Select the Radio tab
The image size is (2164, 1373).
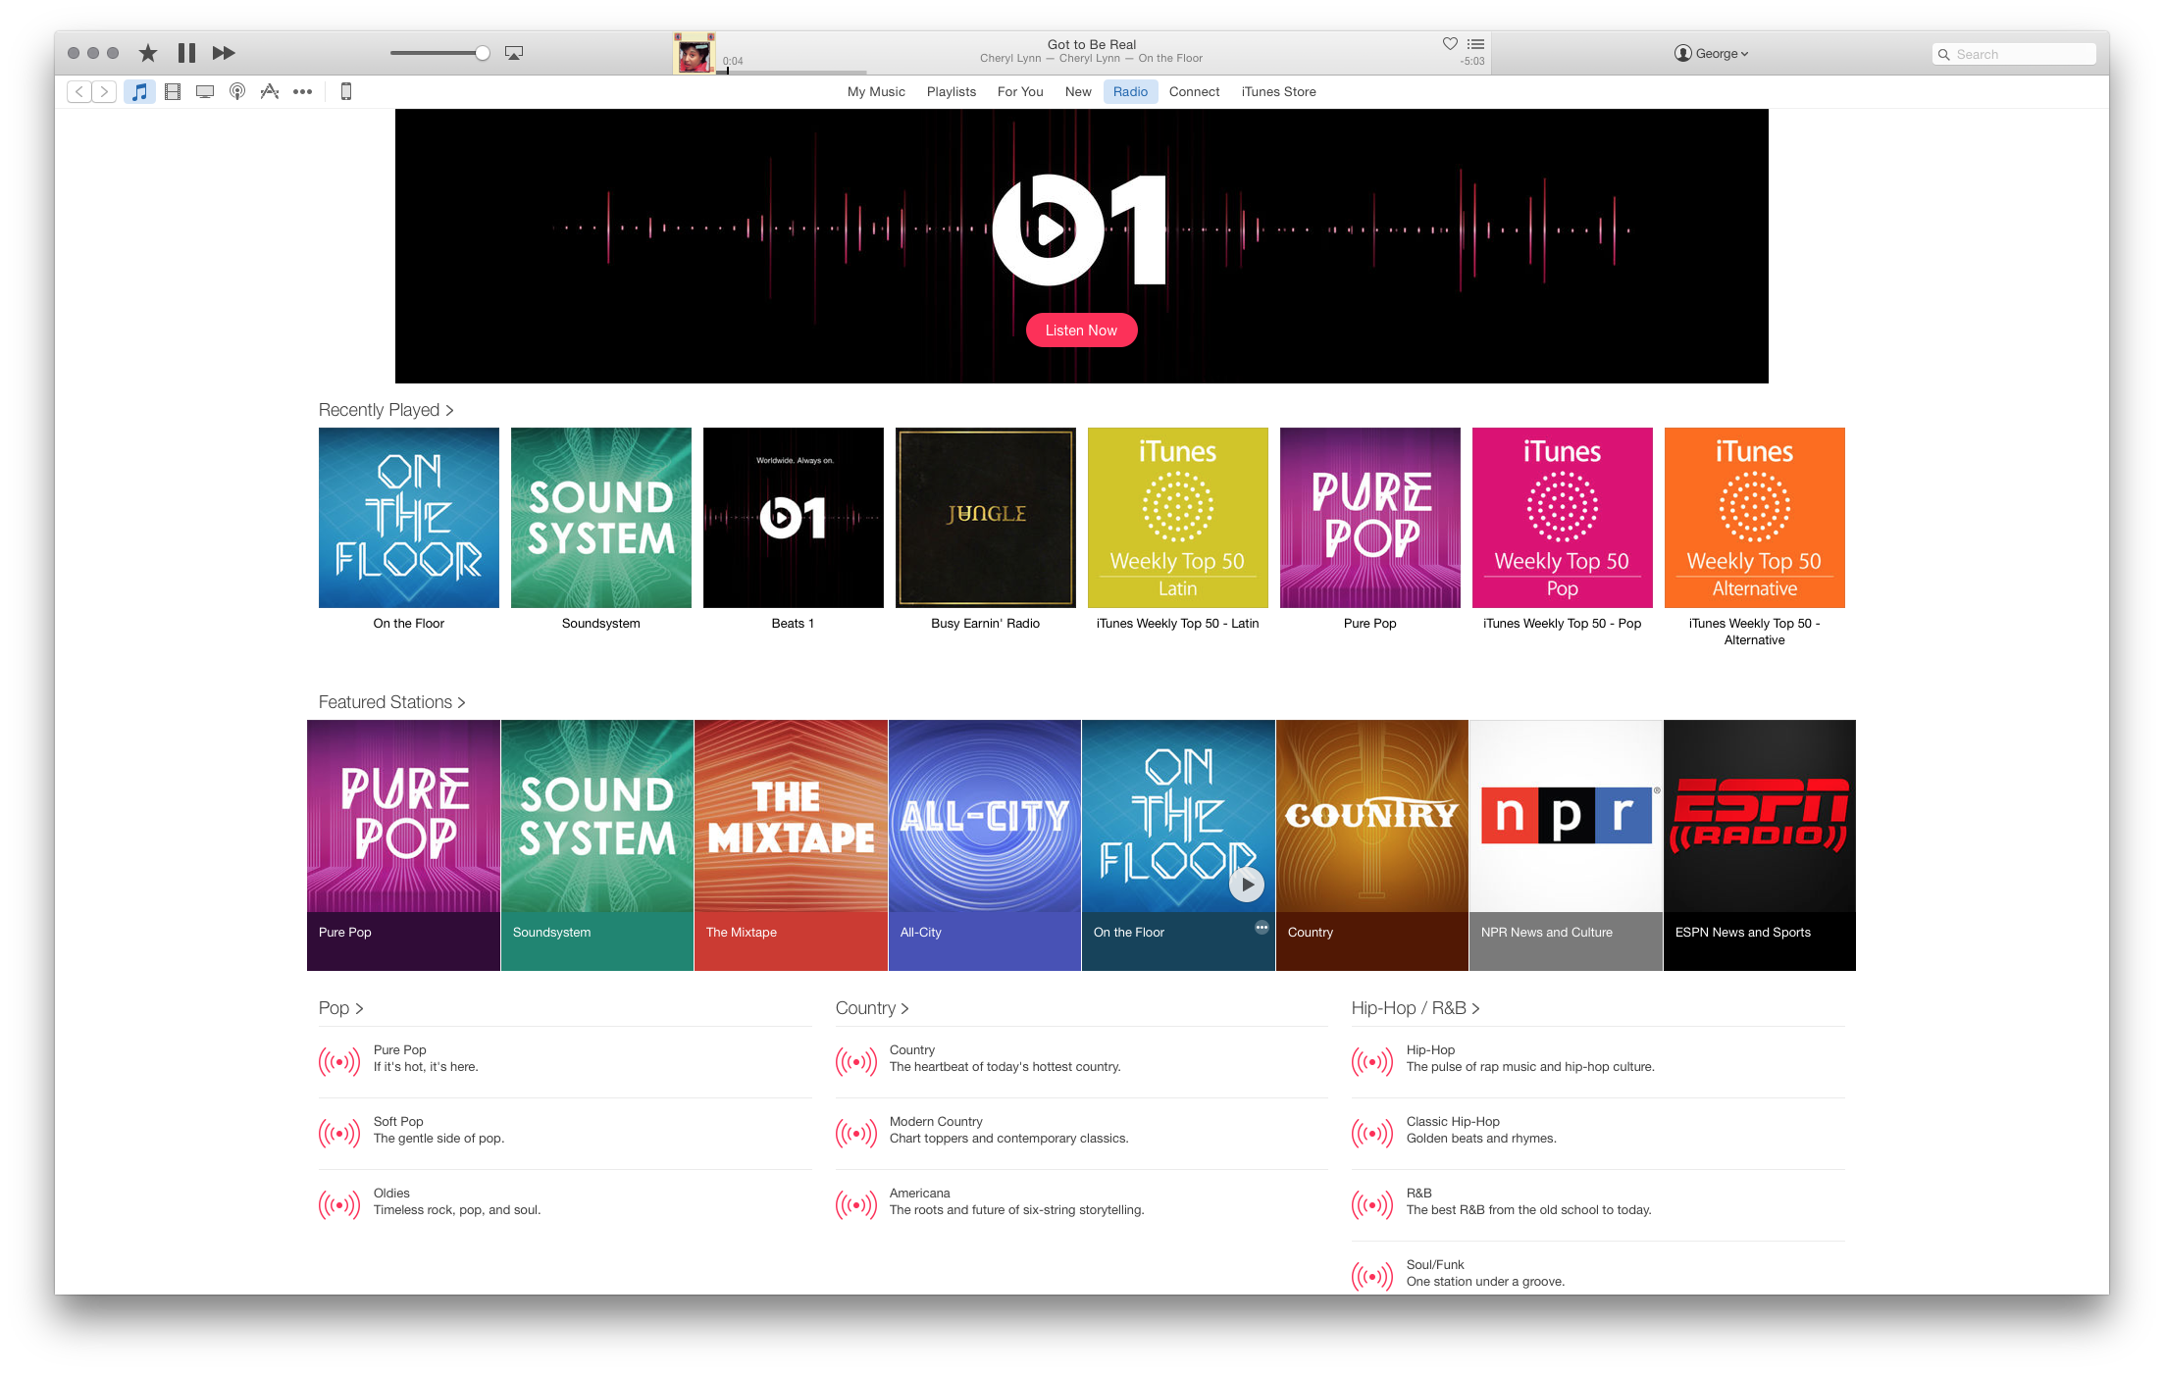coord(1130,91)
